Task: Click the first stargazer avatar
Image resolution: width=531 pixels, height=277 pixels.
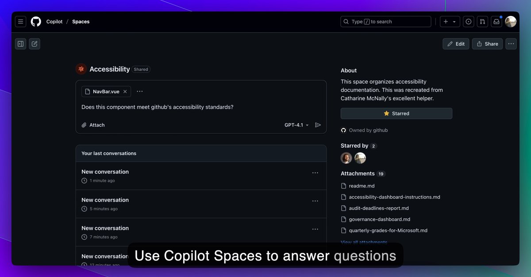Action: point(346,158)
